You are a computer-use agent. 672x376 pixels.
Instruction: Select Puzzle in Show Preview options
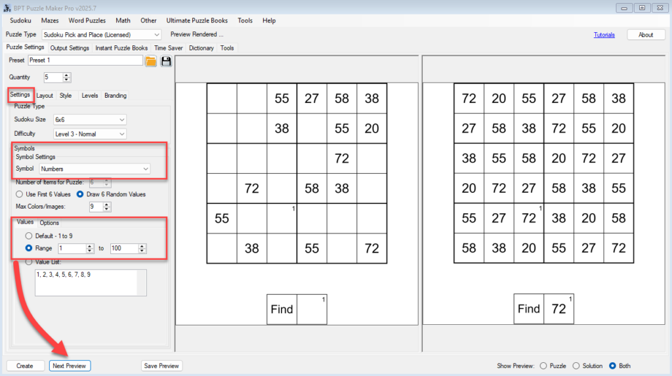point(543,366)
